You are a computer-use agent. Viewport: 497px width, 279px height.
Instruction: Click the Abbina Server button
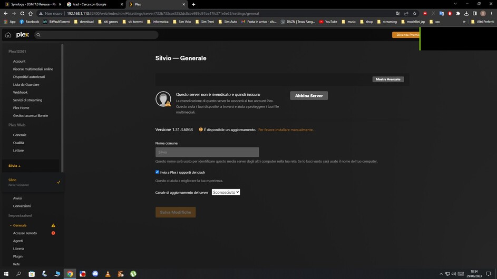coord(309,96)
